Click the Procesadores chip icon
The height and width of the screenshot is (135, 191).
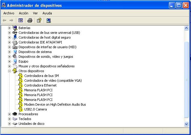[x=15, y=114]
